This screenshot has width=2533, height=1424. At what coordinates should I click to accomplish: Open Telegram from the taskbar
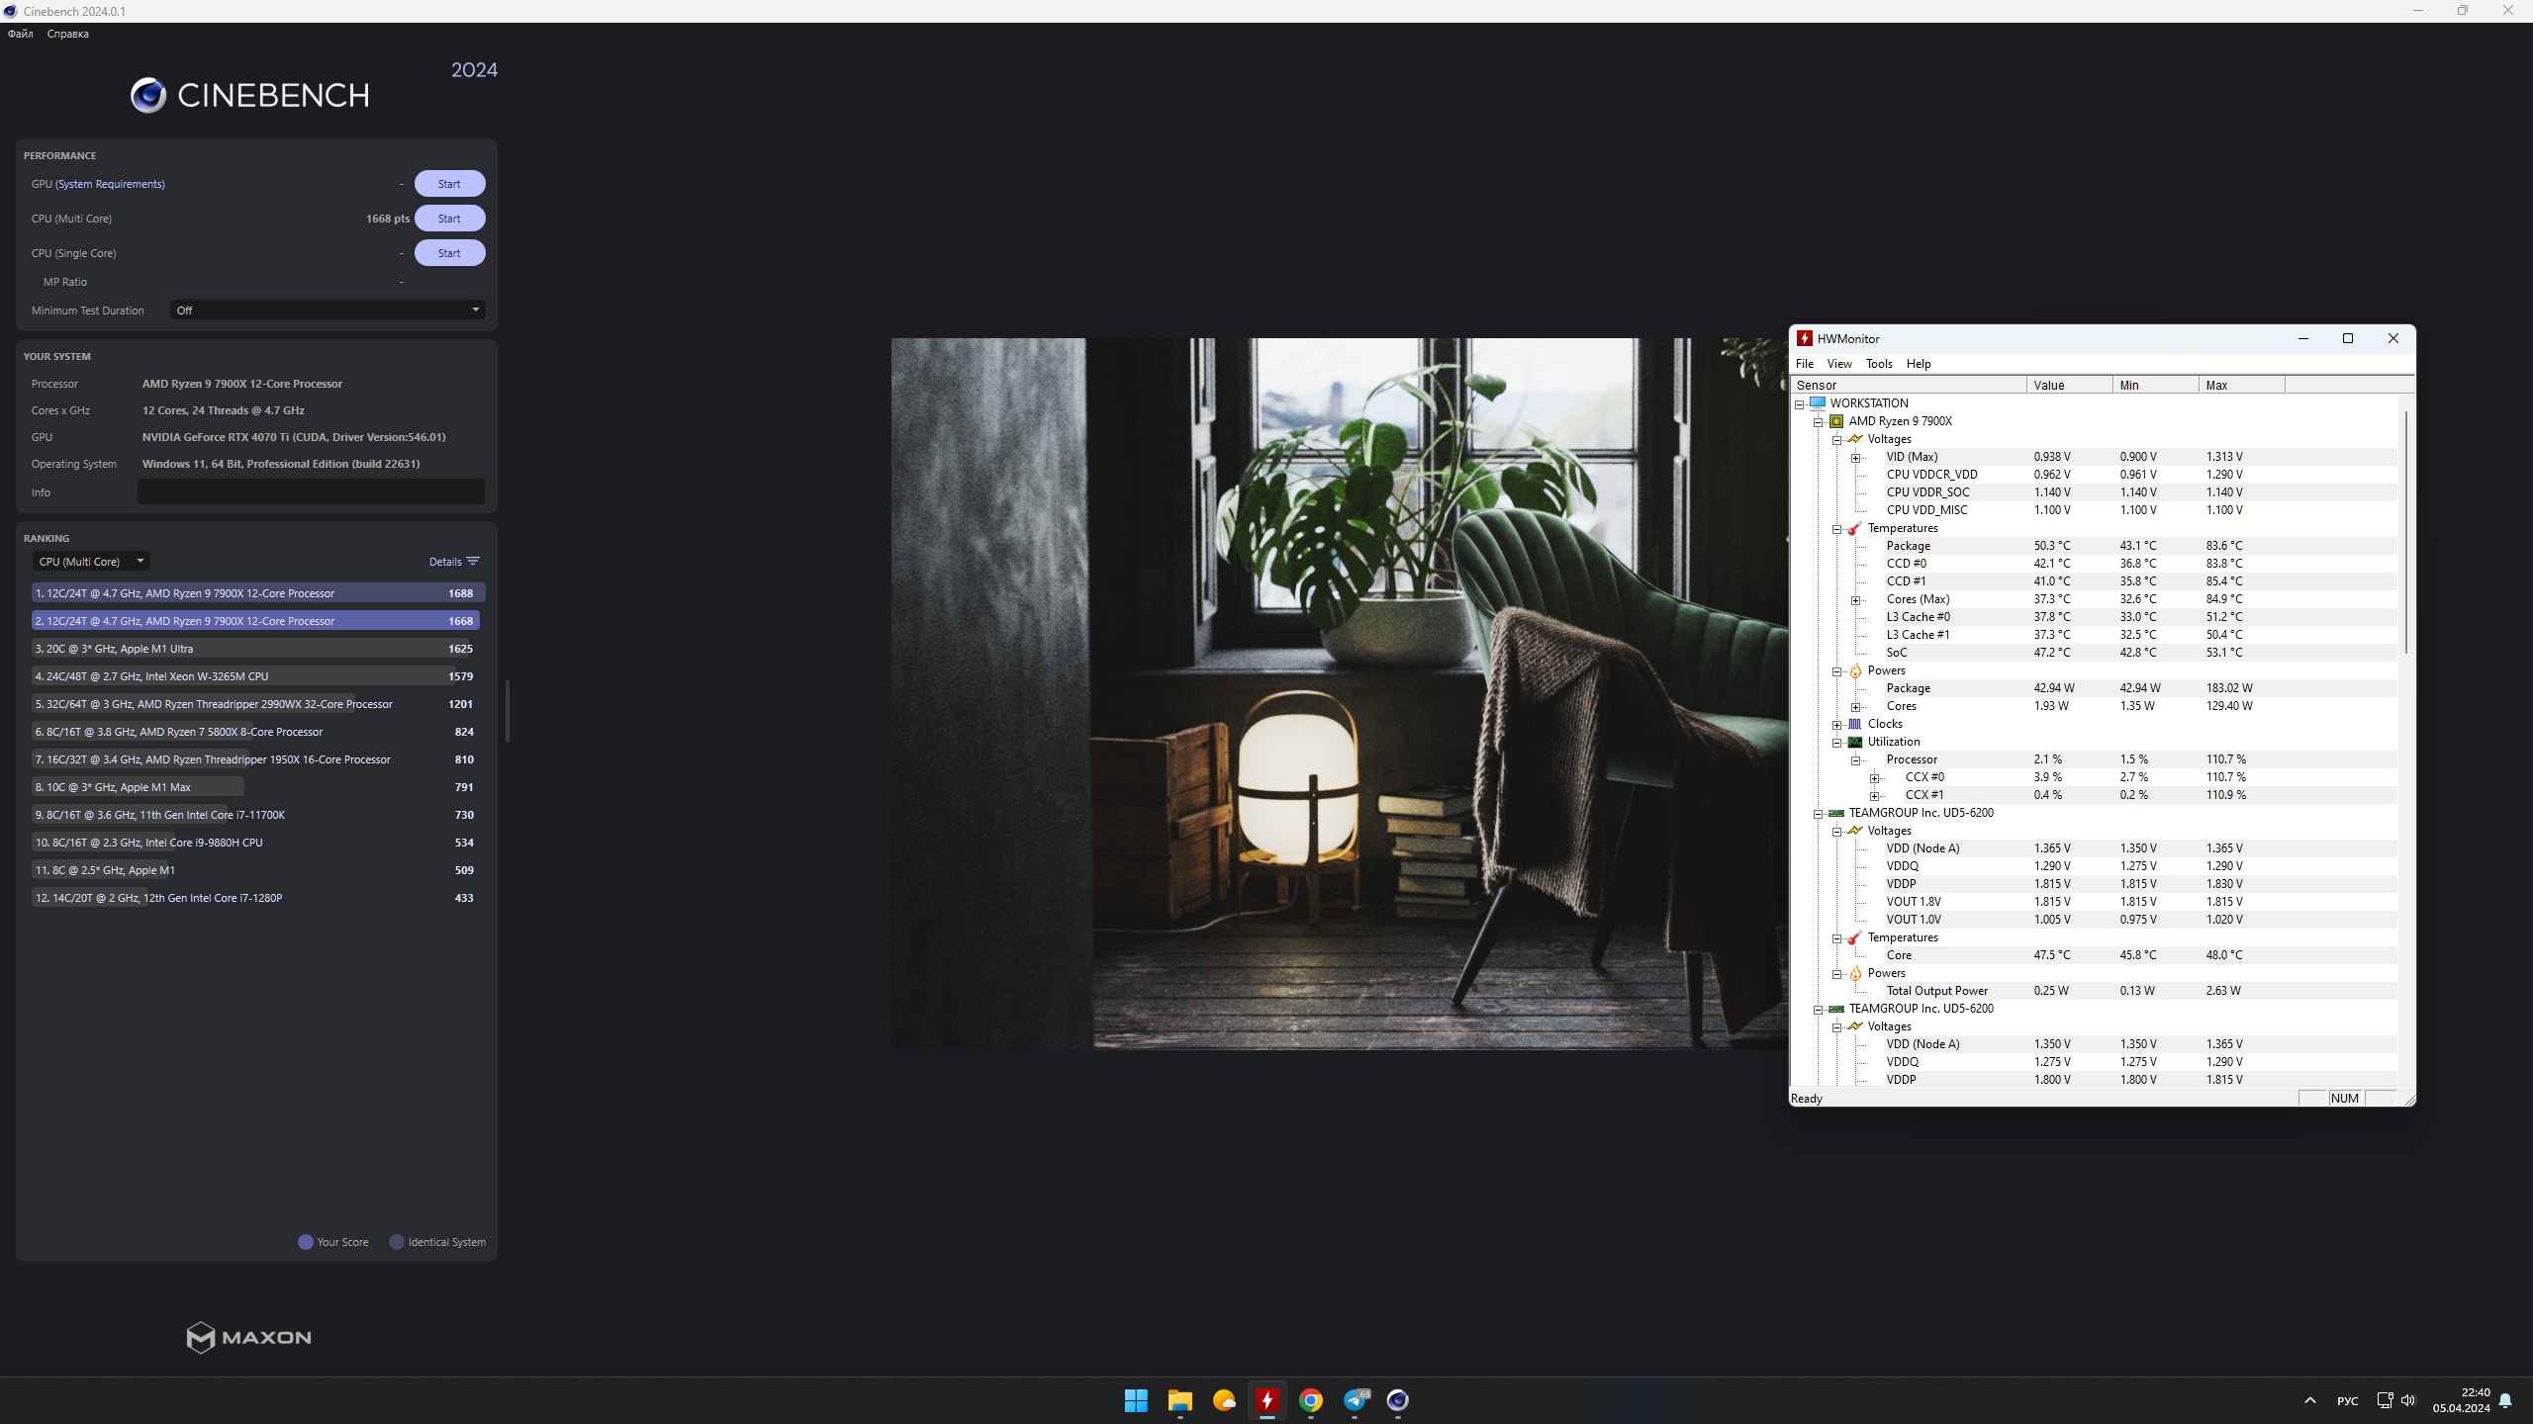click(1355, 1400)
